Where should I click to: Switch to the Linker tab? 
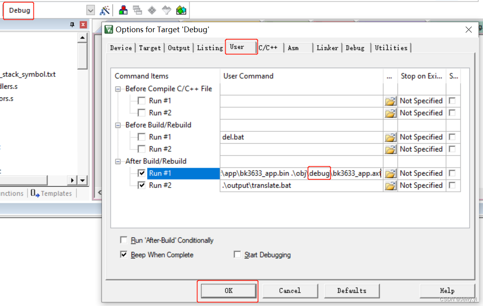pyautogui.click(x=327, y=48)
